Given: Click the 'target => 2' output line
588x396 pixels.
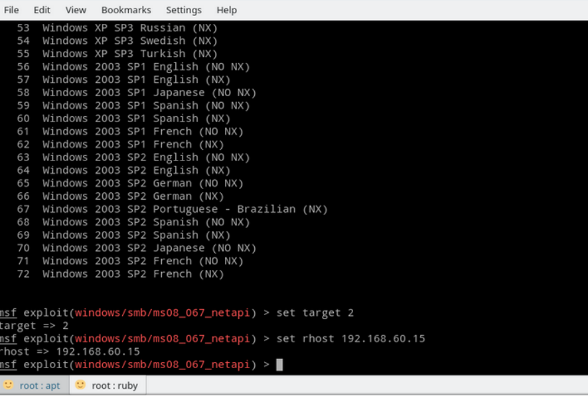Looking at the screenshot, I should [x=34, y=326].
